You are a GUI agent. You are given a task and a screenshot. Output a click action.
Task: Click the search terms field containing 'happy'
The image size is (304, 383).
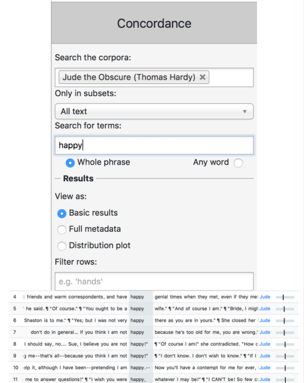154,145
